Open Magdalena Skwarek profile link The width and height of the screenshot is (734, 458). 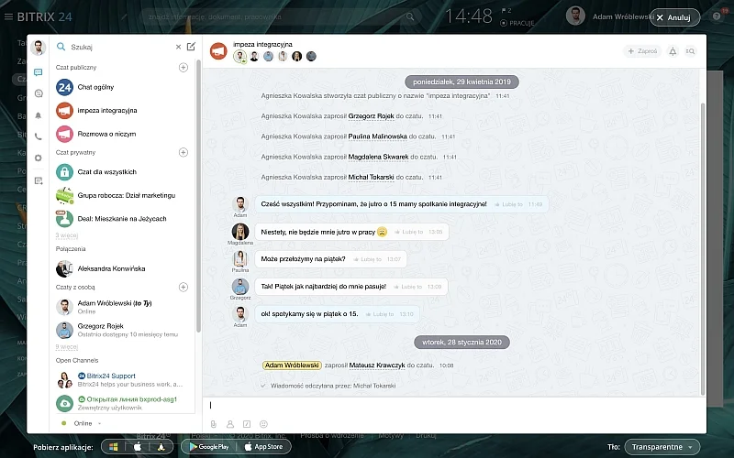[x=378, y=157]
